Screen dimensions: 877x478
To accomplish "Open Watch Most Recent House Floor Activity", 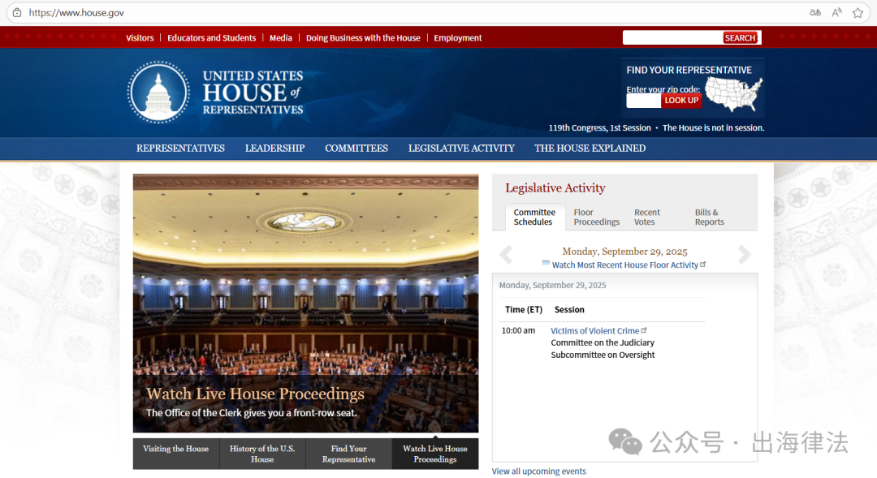I will tap(624, 265).
